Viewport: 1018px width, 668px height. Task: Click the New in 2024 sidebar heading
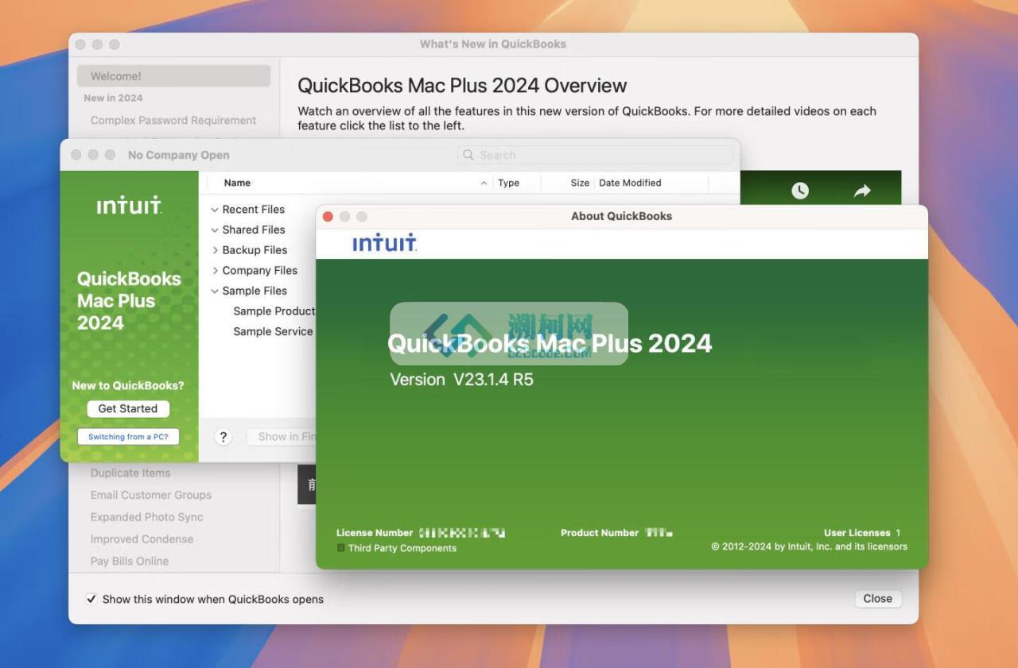pos(113,98)
